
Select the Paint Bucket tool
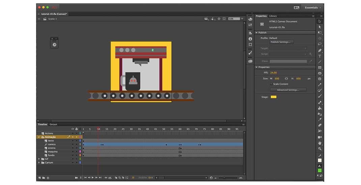click(320, 108)
